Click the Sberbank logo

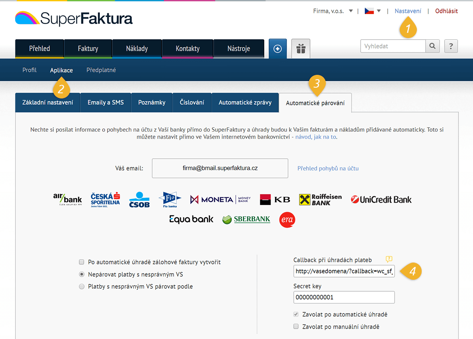coord(246,219)
